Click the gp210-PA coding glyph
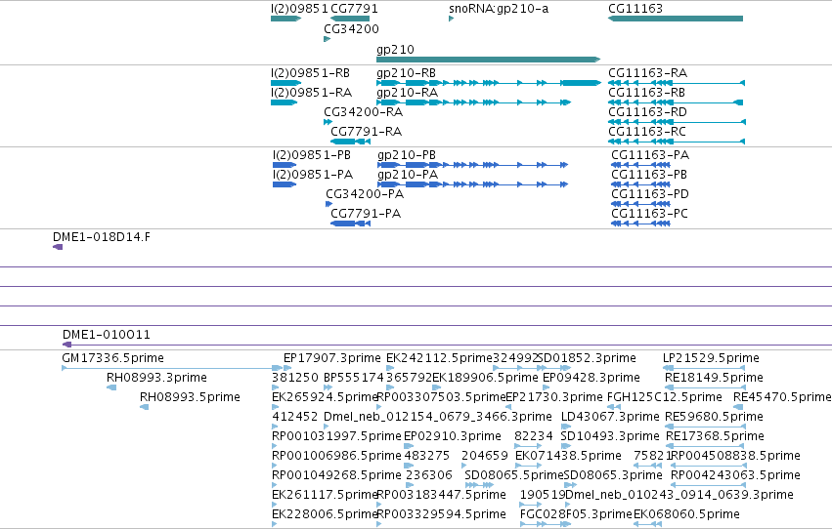 (x=472, y=184)
